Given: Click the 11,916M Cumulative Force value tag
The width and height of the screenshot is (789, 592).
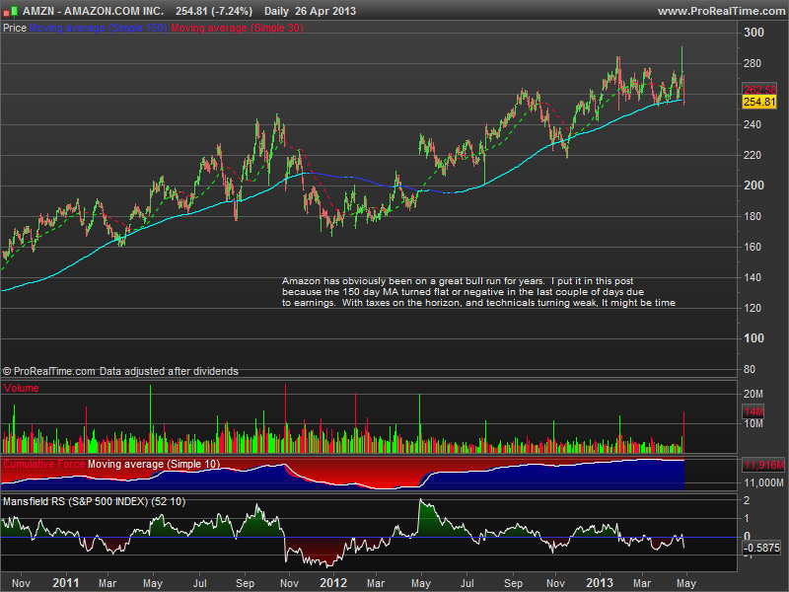Looking at the screenshot, I should click(762, 463).
